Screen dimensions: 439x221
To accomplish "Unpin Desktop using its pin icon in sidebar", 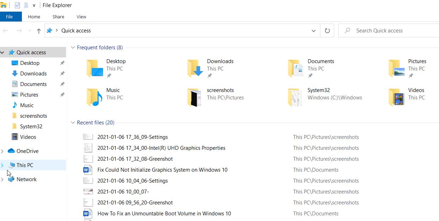I will coord(62,63).
